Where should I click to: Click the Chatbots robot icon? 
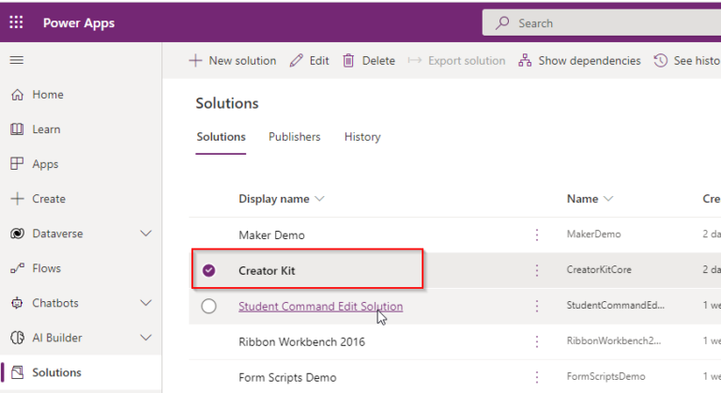click(17, 303)
